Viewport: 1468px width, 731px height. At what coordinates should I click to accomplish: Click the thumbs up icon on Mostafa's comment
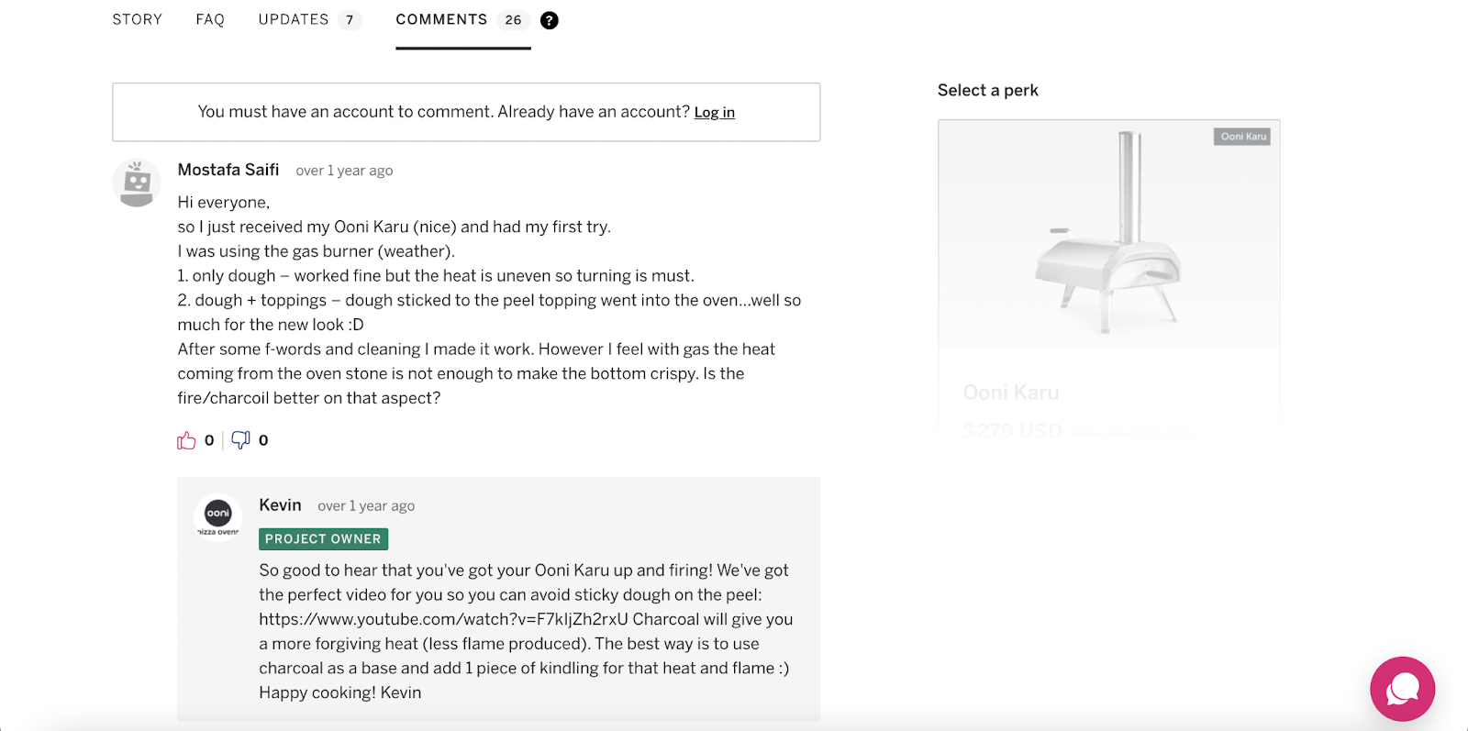(x=187, y=441)
